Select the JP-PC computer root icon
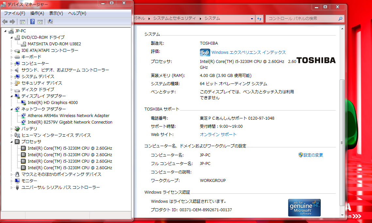 click(x=11, y=31)
